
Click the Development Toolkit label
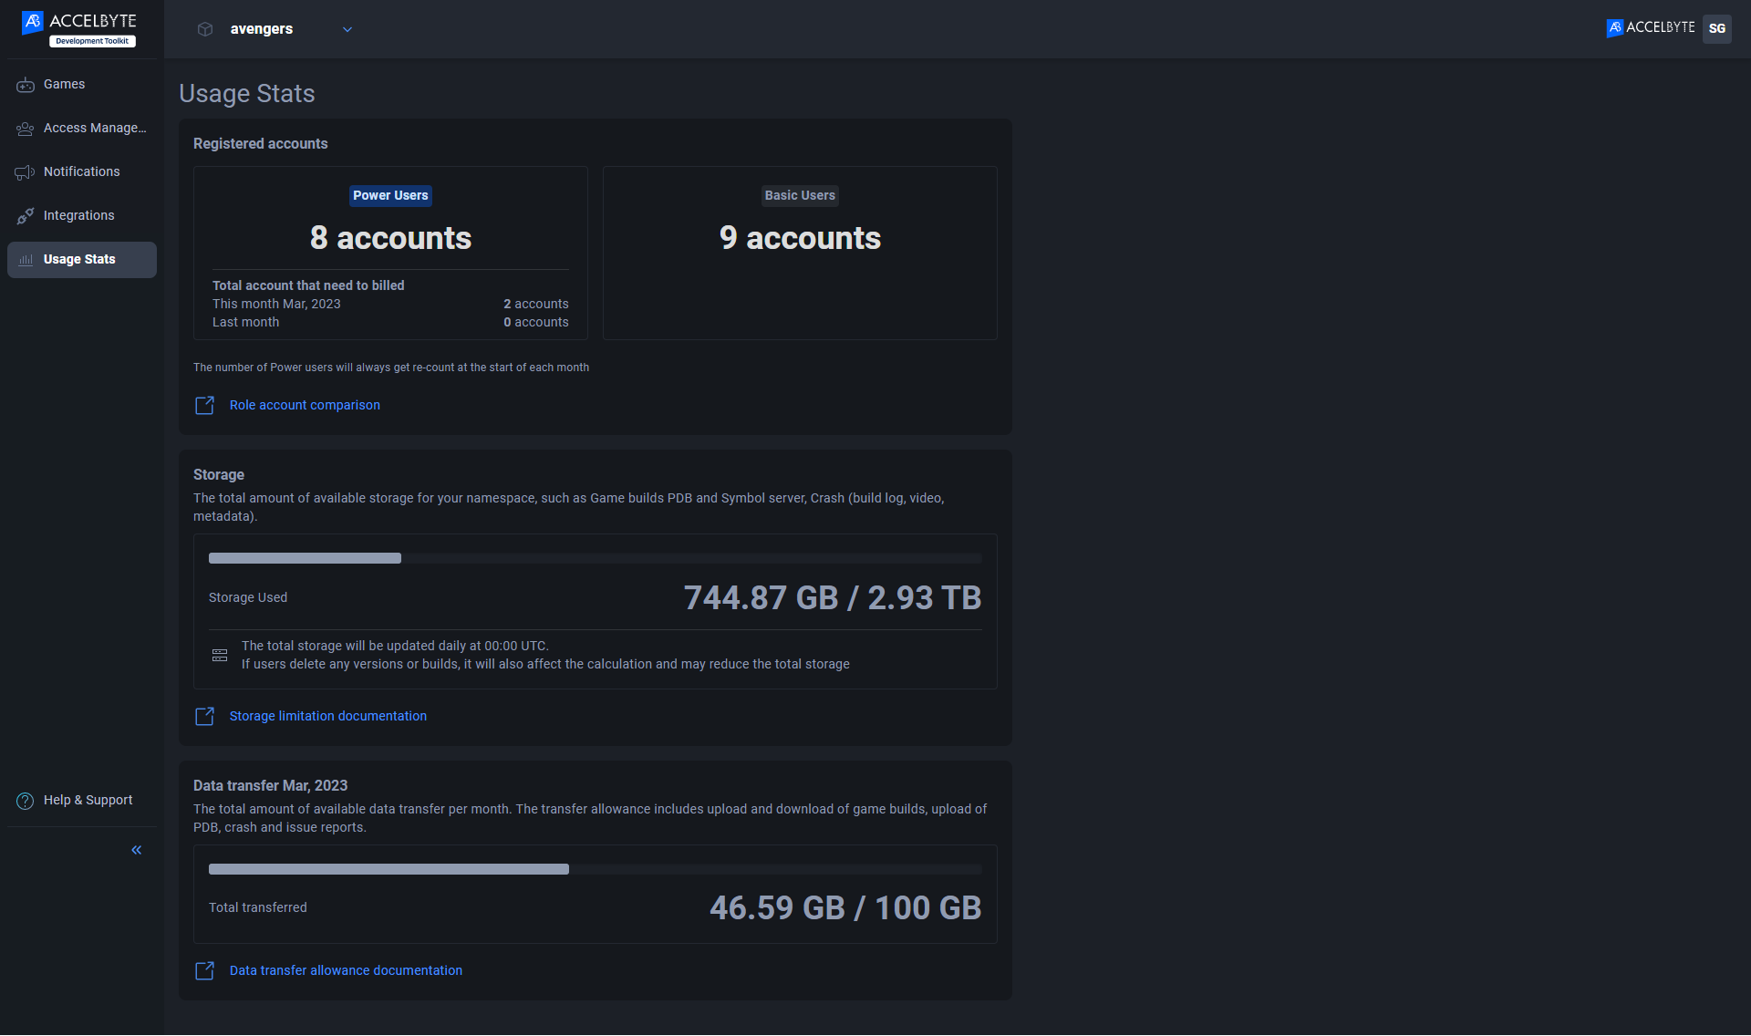coord(92,41)
